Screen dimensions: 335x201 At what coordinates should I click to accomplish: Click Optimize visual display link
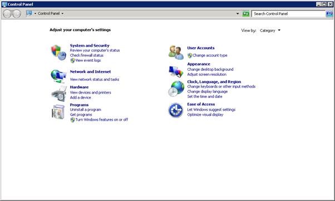pos(205,115)
